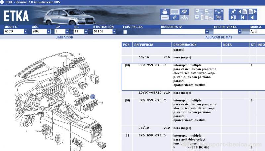Toggle the EXISTENCIAS checkbox

pos(125,32)
